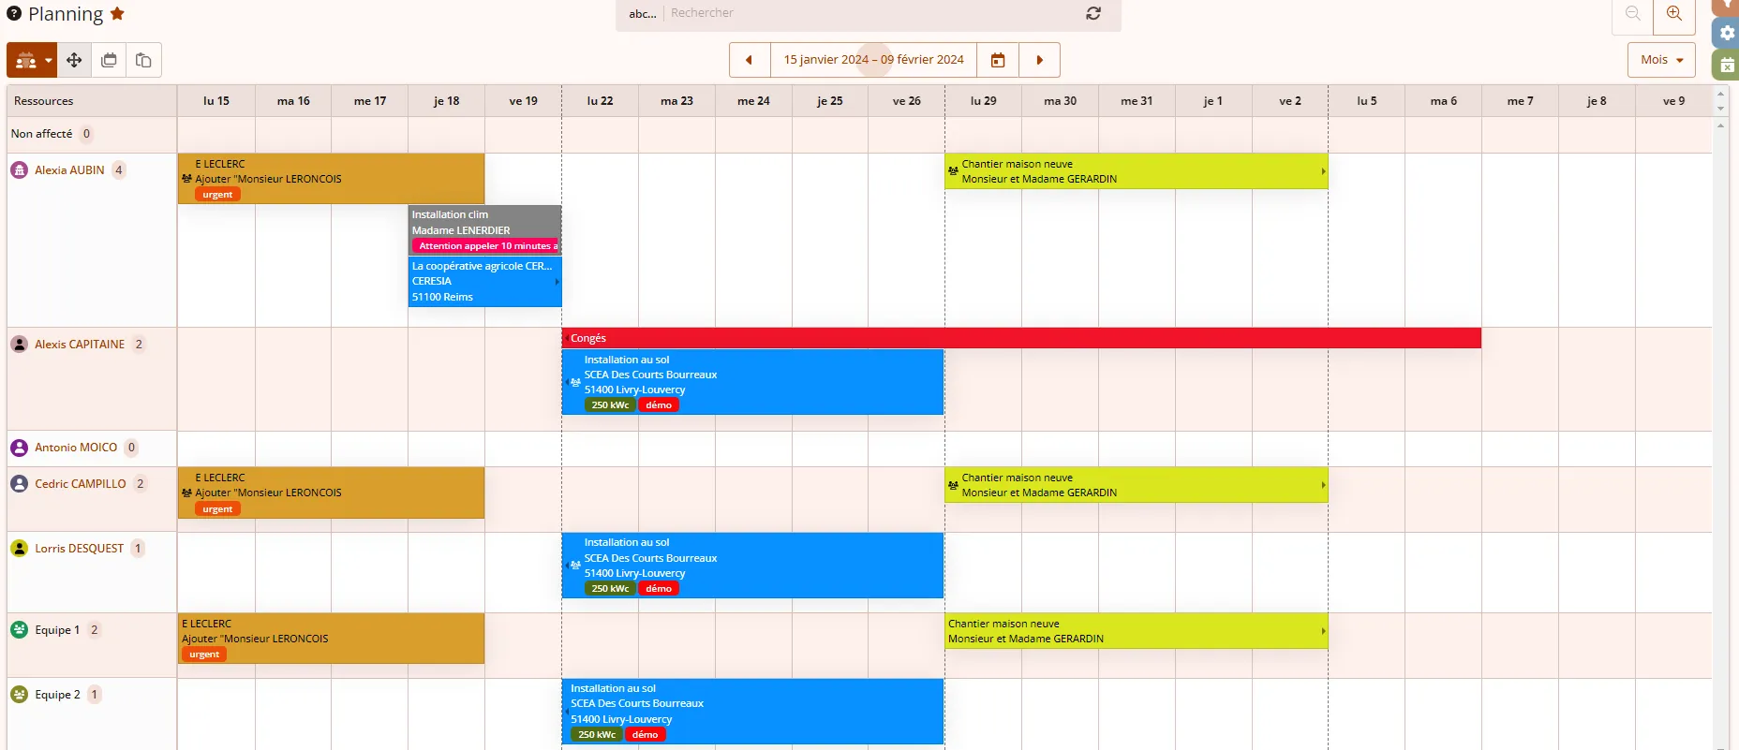Image resolution: width=1739 pixels, height=750 pixels.
Task: Click the zoom in magnifier
Action: pos(1674,14)
